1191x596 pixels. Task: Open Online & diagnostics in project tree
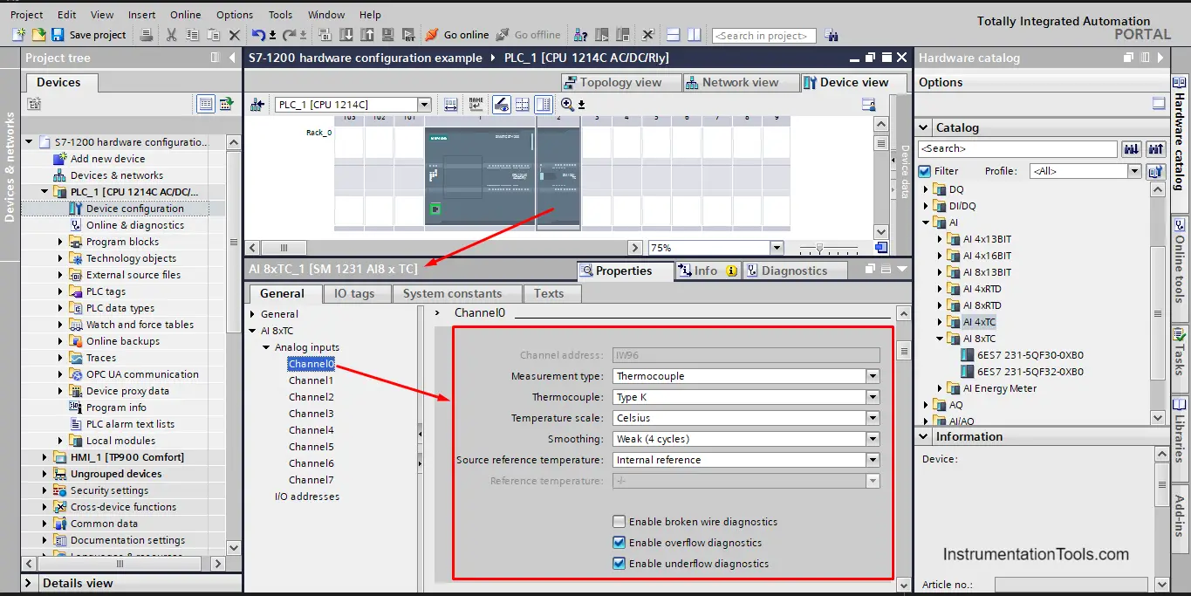pyautogui.click(x=134, y=225)
